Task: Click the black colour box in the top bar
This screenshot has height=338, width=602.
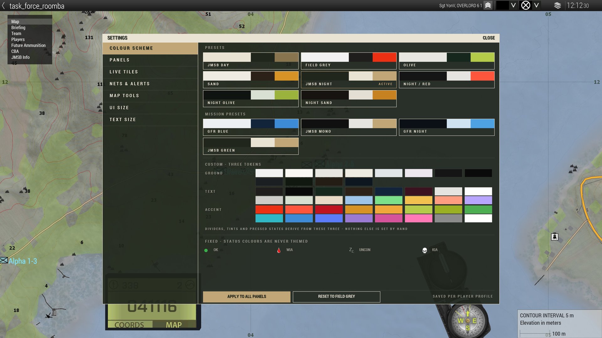Action: point(502,6)
